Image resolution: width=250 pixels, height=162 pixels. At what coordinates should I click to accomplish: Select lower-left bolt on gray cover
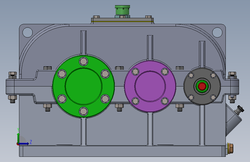click(191, 97)
